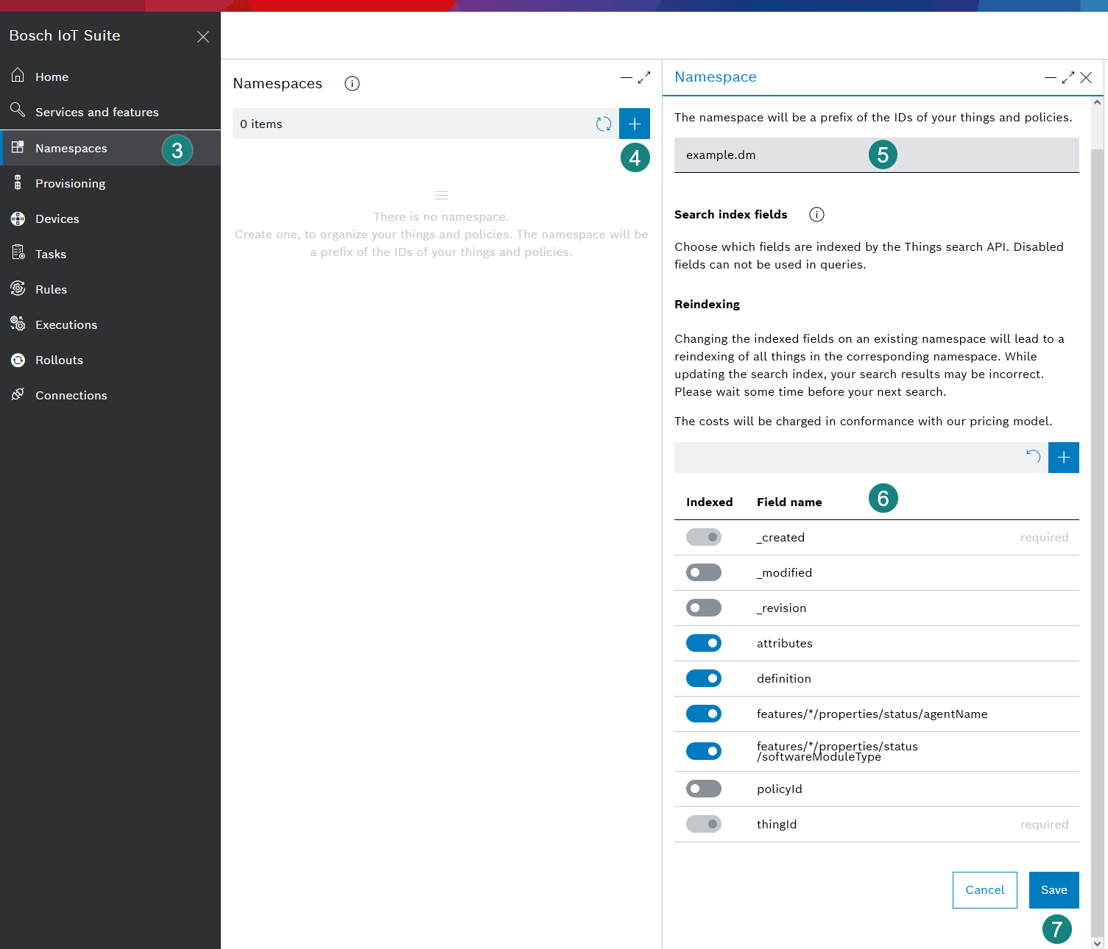This screenshot has height=949, width=1108.
Task: Open the Connections menu entry
Action: [x=110, y=395]
